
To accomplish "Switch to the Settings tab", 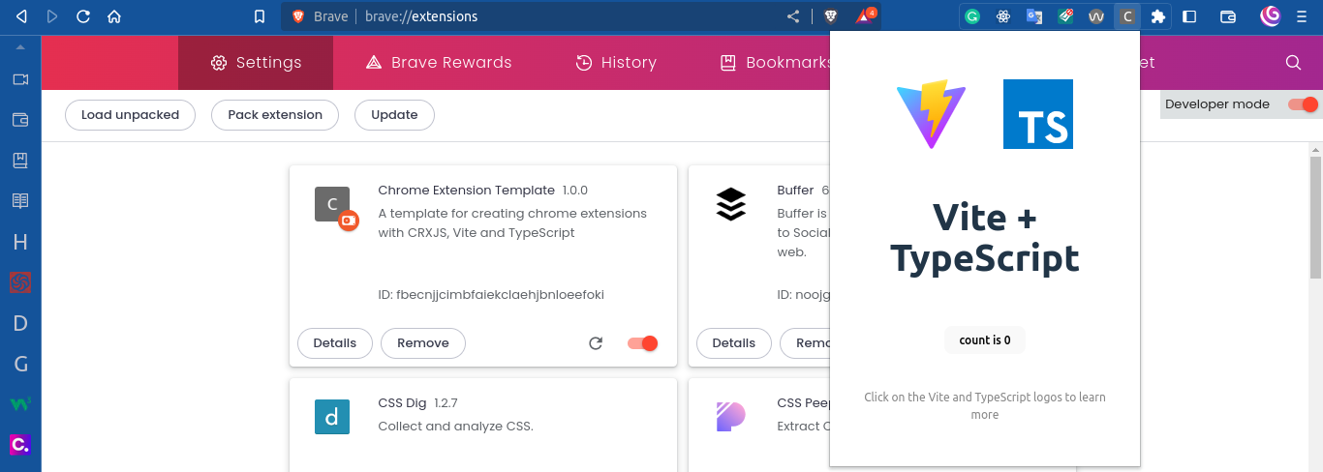I will click(256, 62).
